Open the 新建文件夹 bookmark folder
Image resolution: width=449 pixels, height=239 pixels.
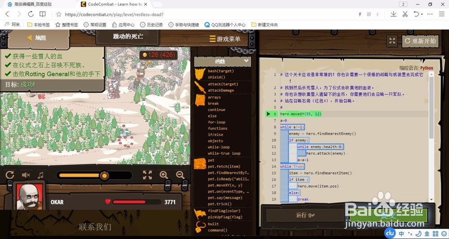point(264,25)
